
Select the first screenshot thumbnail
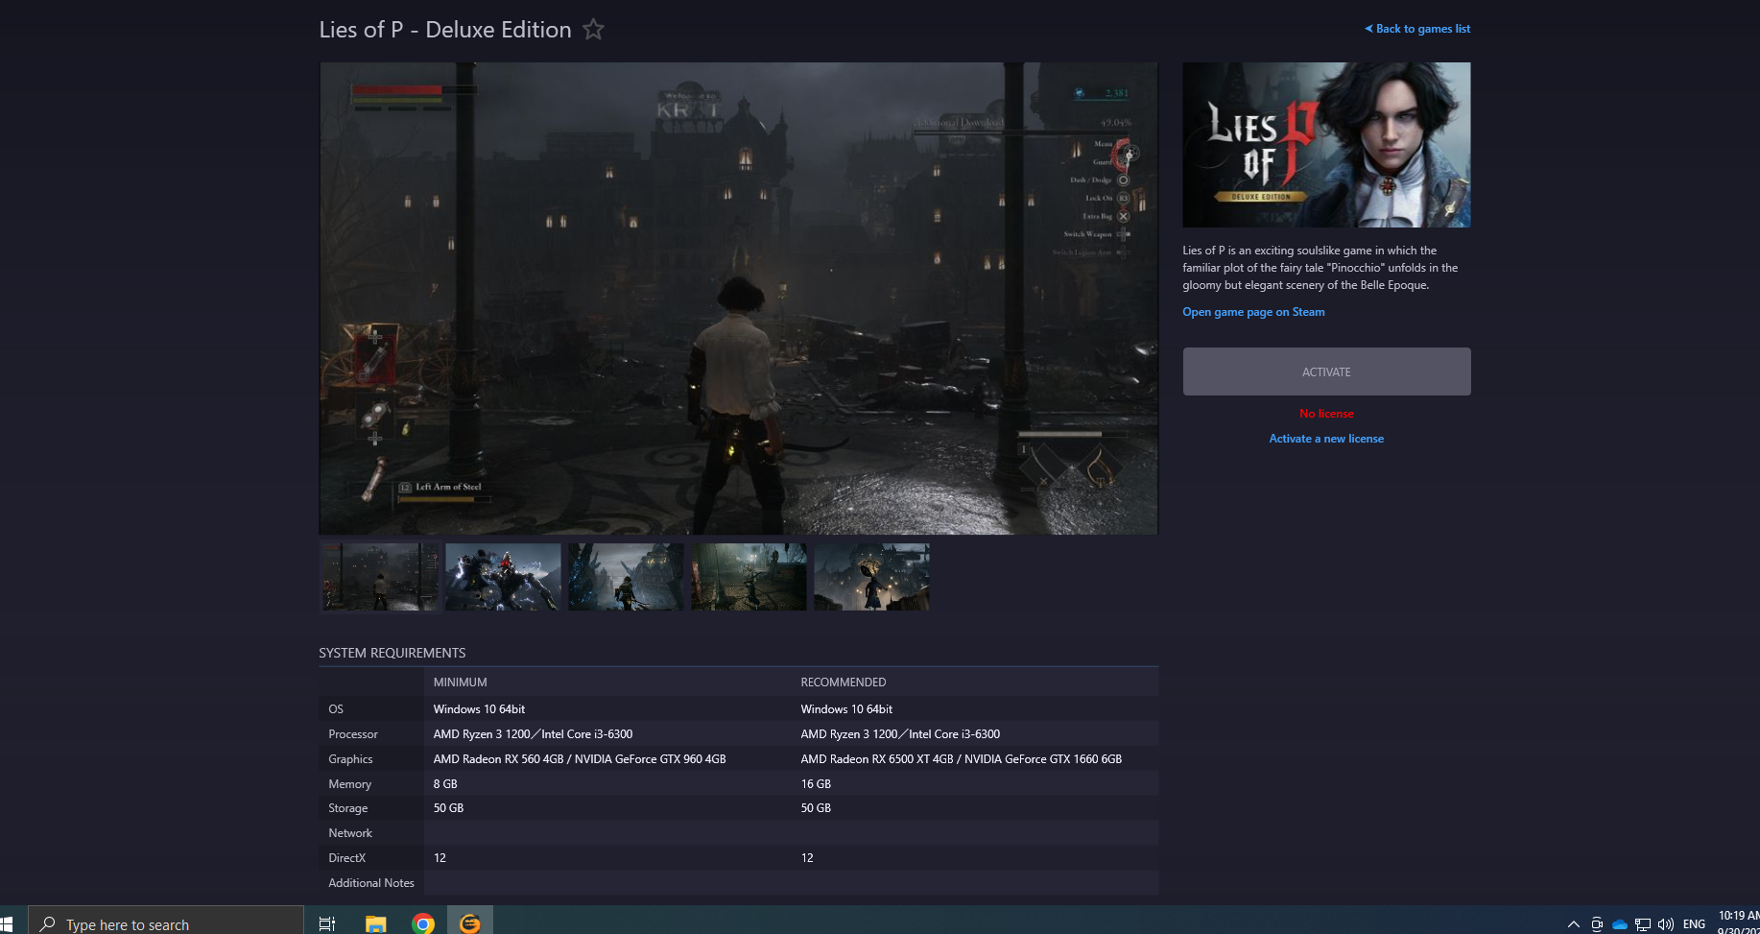coord(379,577)
